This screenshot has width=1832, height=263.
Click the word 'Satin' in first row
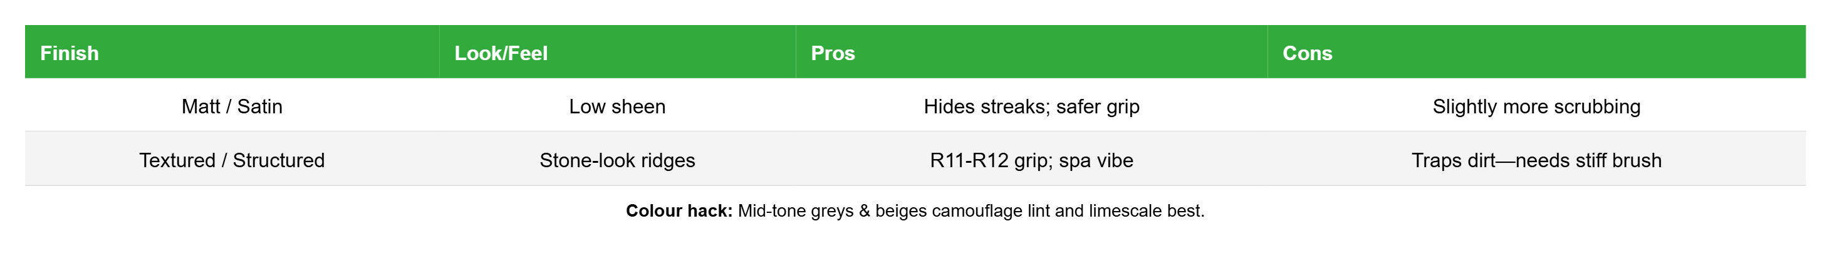click(259, 106)
